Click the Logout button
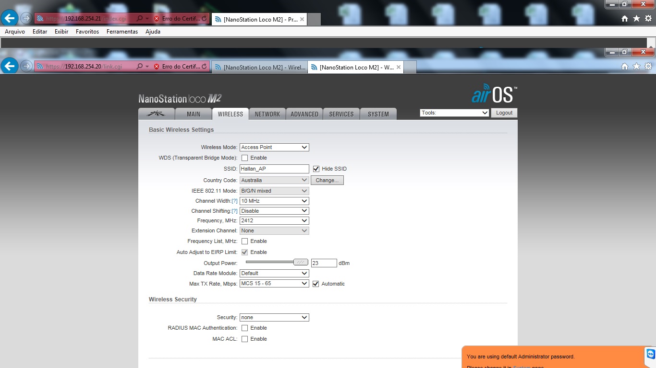This screenshot has height=368, width=656. pos(504,113)
